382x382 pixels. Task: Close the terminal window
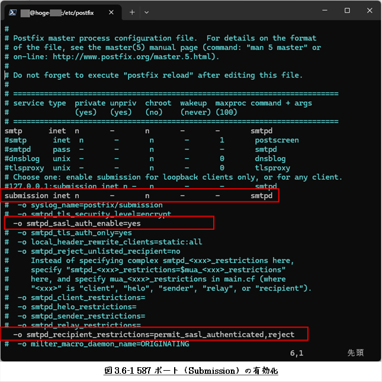coord(369,11)
